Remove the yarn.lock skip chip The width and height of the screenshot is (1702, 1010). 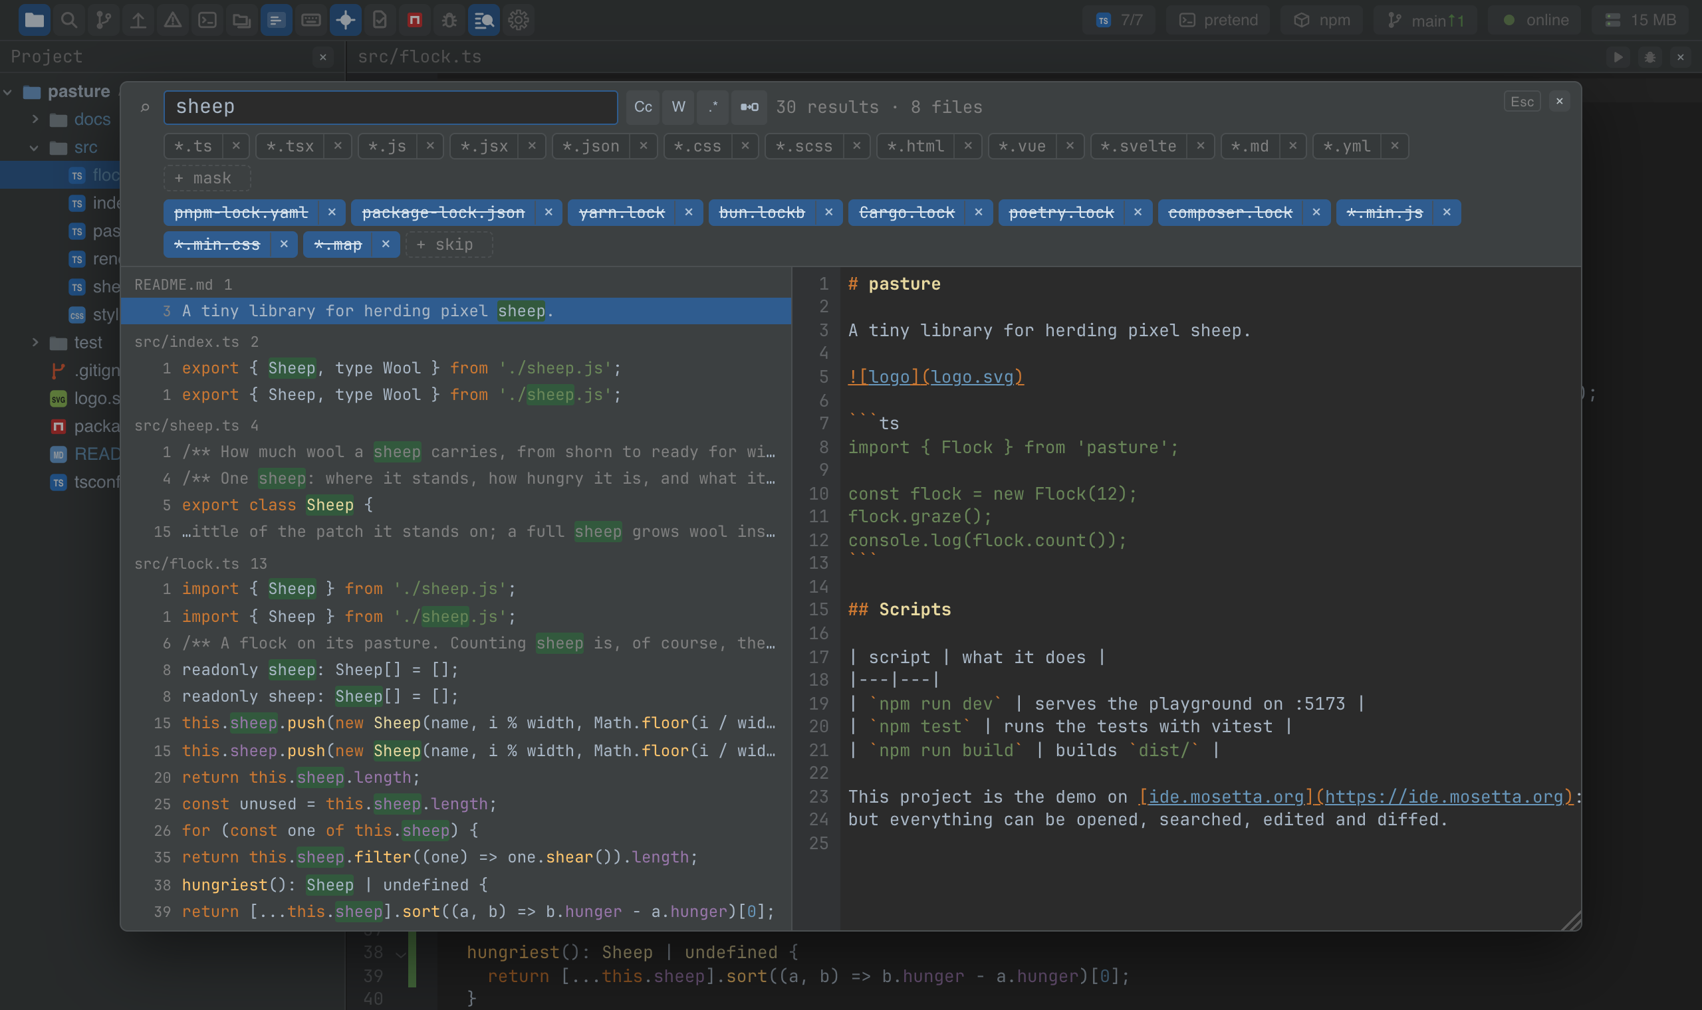[689, 213]
